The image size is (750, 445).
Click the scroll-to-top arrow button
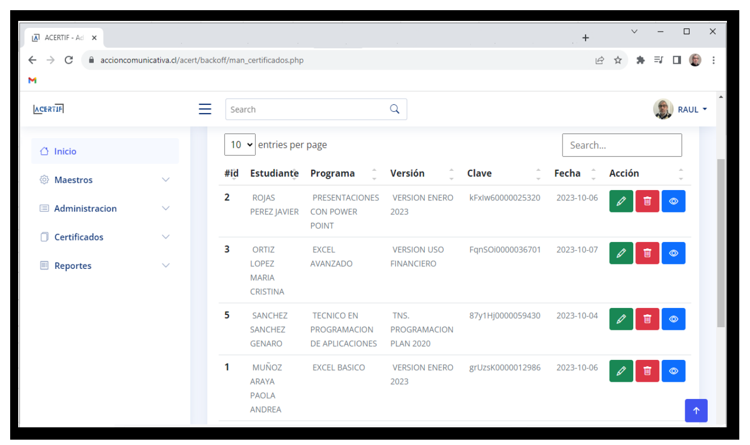696,411
